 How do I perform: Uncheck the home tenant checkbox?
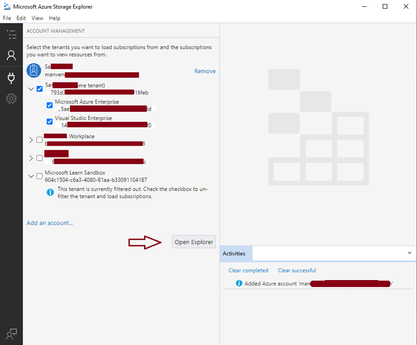pyautogui.click(x=39, y=89)
